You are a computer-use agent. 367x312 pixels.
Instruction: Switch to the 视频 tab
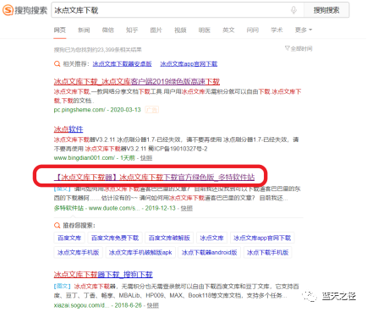tap(180, 30)
